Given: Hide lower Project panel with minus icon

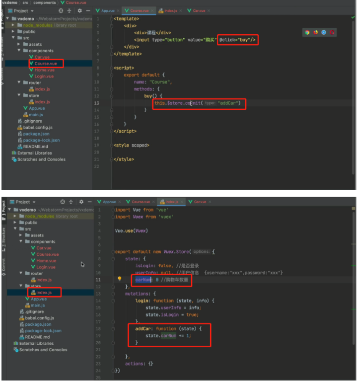Looking at the screenshot, I should (89, 202).
